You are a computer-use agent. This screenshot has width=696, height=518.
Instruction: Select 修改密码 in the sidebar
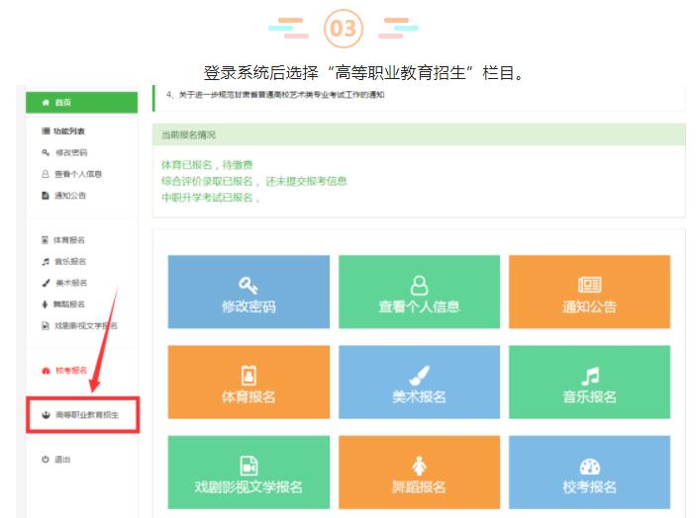[x=70, y=152]
